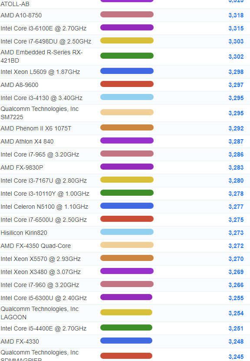250x361 pixels.
Task: Open Intel Core i3-6100E @ 2.70GHz entry
Action: (x=43, y=28)
